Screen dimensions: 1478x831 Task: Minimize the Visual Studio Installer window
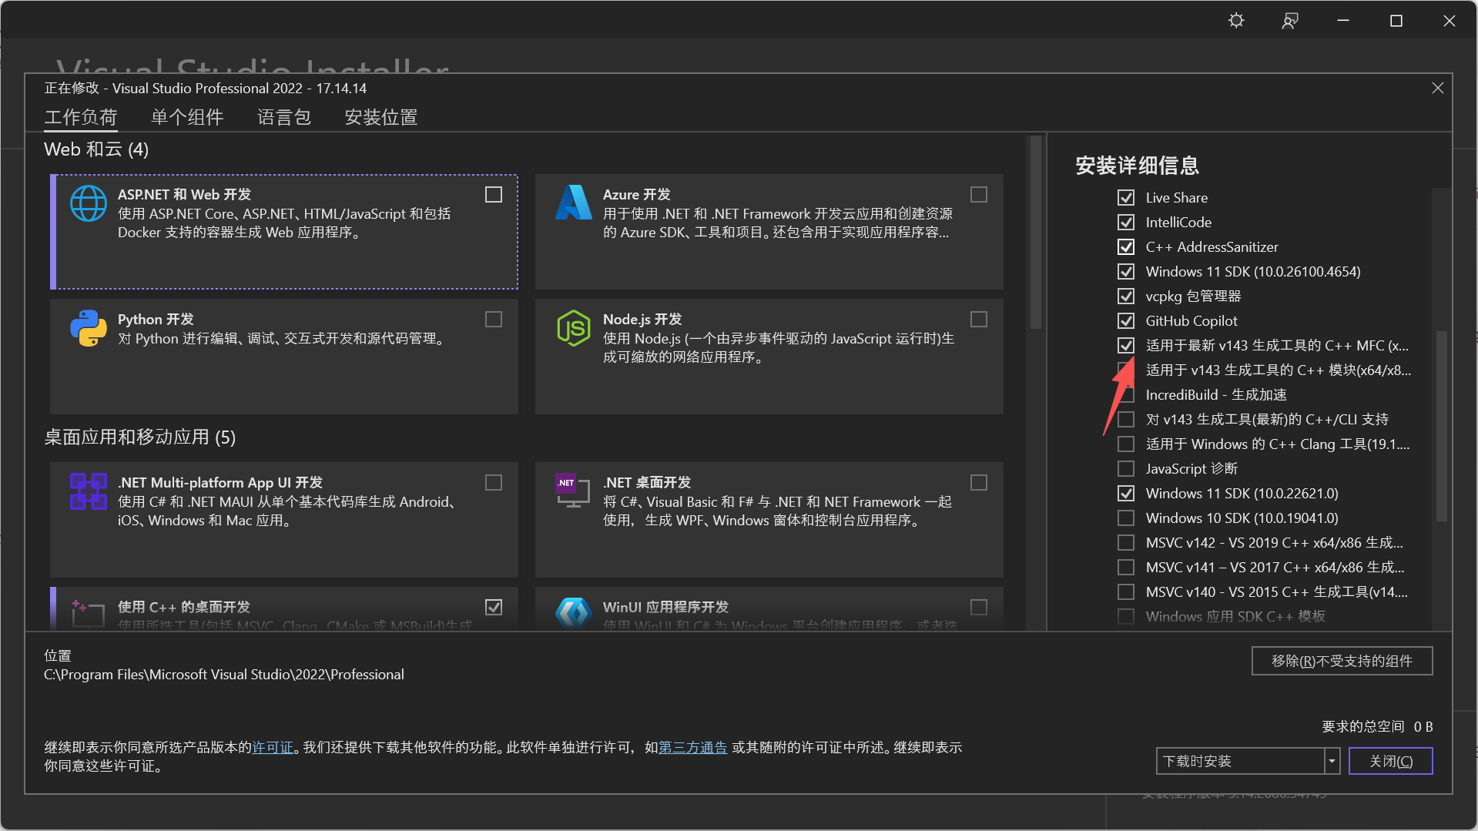(1343, 21)
